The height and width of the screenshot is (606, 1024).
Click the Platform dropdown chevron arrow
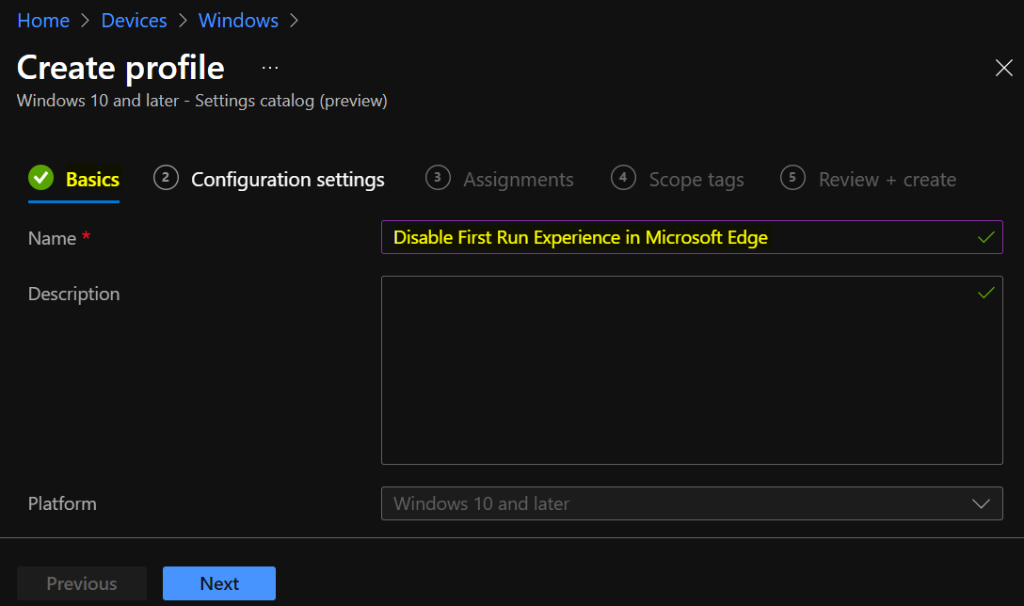tap(981, 503)
